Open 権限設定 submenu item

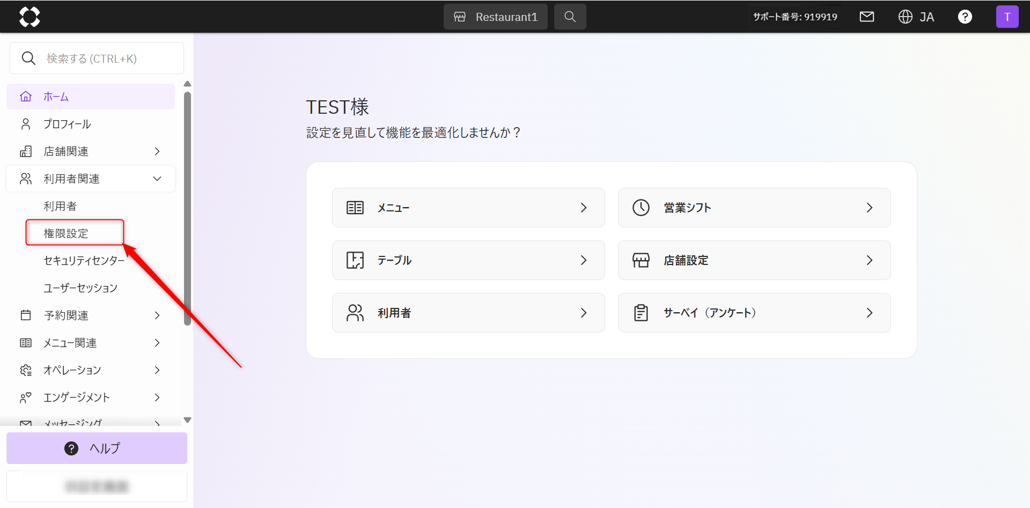point(66,233)
